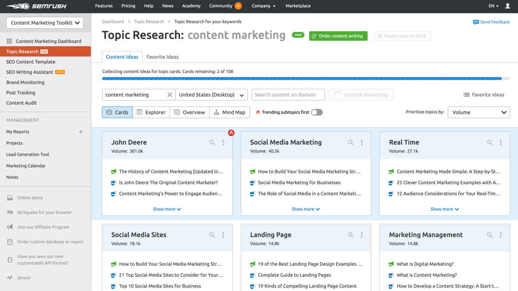Go to Pricing in top navigation

pyautogui.click(x=128, y=6)
